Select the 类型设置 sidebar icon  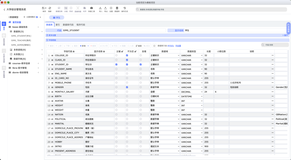point(4,36)
